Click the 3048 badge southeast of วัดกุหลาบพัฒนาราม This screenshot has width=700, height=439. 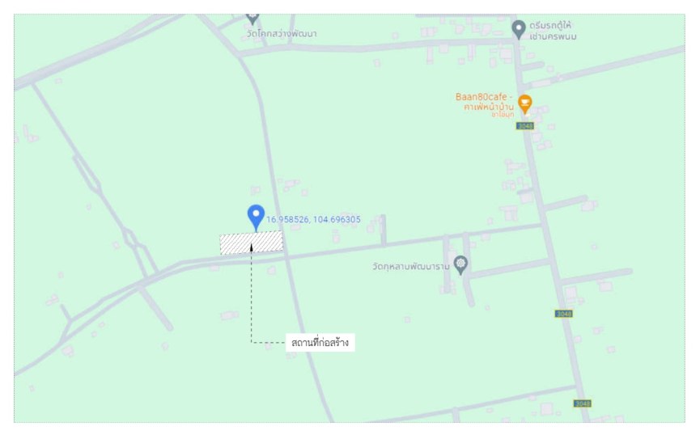pos(564,314)
